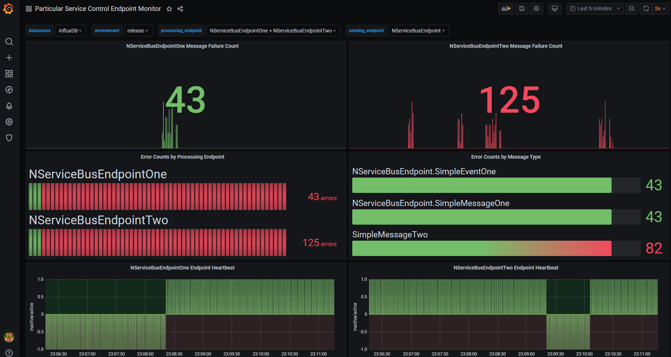Open NServiceBusEndpointOne Message Failure Count panel menu
This screenshot has height=357, width=671.
pos(182,46)
